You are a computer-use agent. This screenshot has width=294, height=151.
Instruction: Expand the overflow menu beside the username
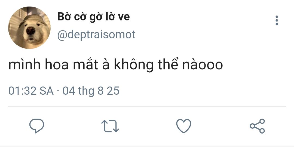pos(277,20)
